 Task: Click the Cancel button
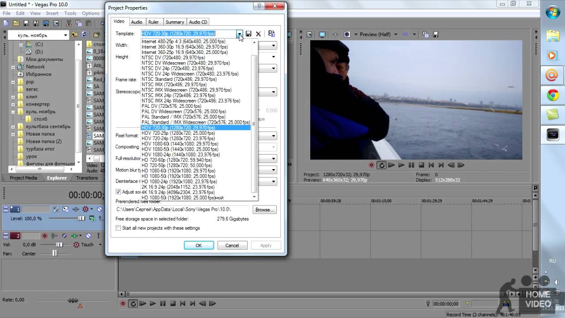[x=232, y=246]
